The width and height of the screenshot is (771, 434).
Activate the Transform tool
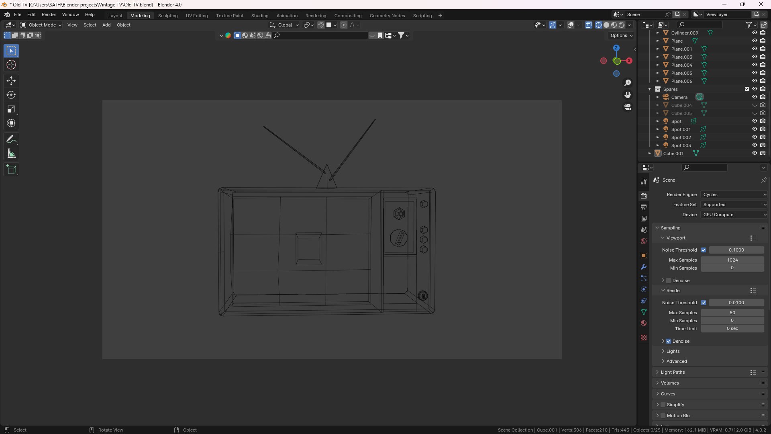[x=11, y=123]
